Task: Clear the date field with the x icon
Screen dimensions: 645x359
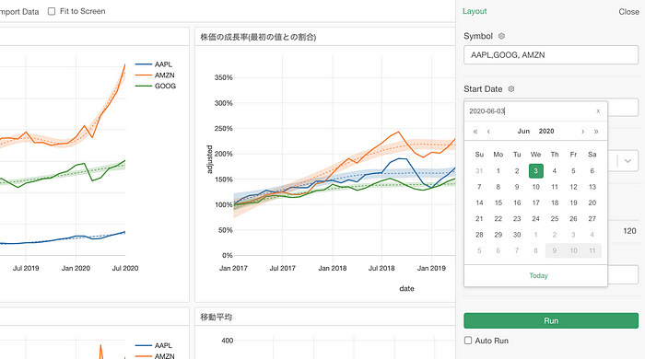Action: [598, 111]
